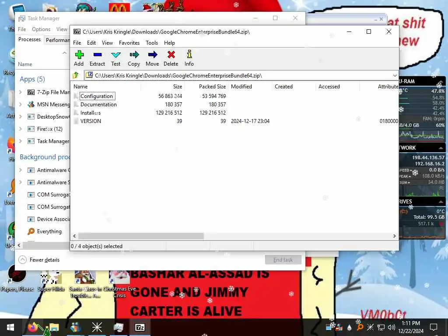Open the Task Manager Options menu
This screenshot has width=448, height=336.
click(41, 29)
